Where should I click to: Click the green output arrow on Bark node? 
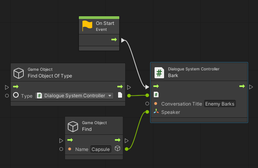pyautogui.click(x=242, y=86)
